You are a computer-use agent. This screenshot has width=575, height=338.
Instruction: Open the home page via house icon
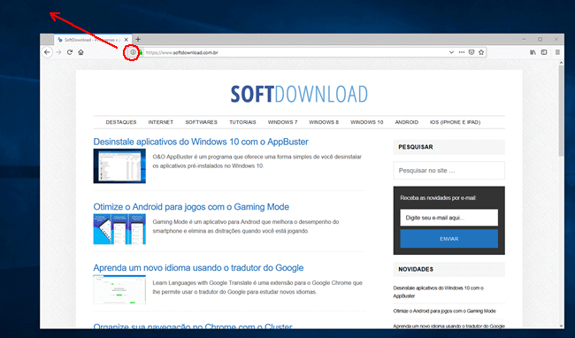(x=80, y=52)
